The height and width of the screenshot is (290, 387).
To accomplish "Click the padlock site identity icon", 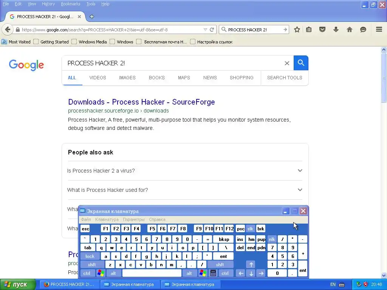I will 17,29.
